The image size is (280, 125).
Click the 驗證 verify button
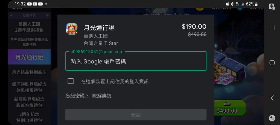(136, 115)
